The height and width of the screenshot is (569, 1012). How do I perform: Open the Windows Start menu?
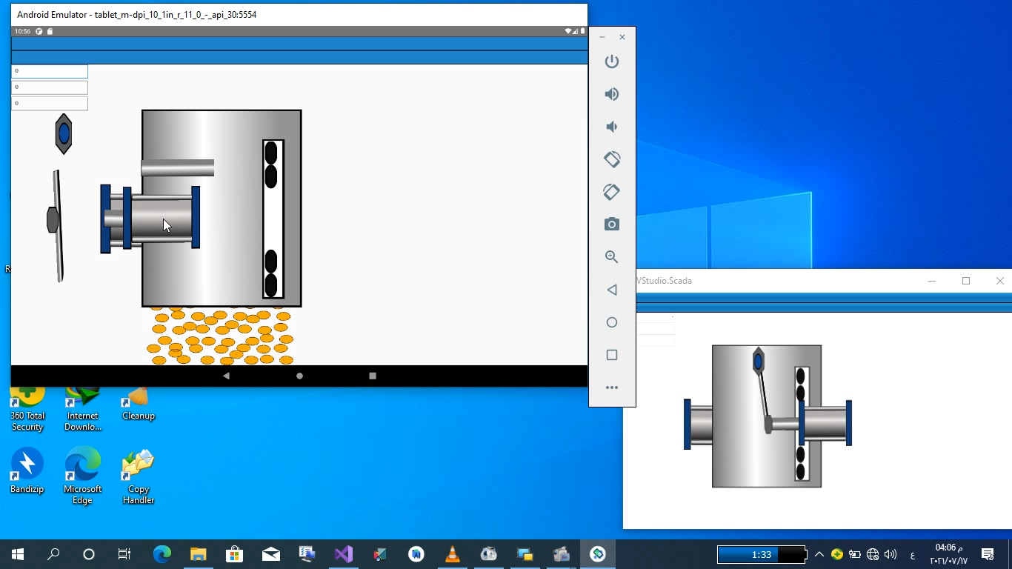[x=18, y=554]
